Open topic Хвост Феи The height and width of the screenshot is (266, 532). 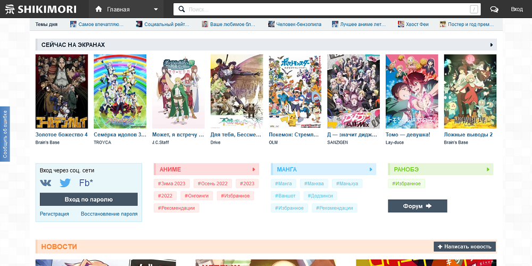(417, 24)
